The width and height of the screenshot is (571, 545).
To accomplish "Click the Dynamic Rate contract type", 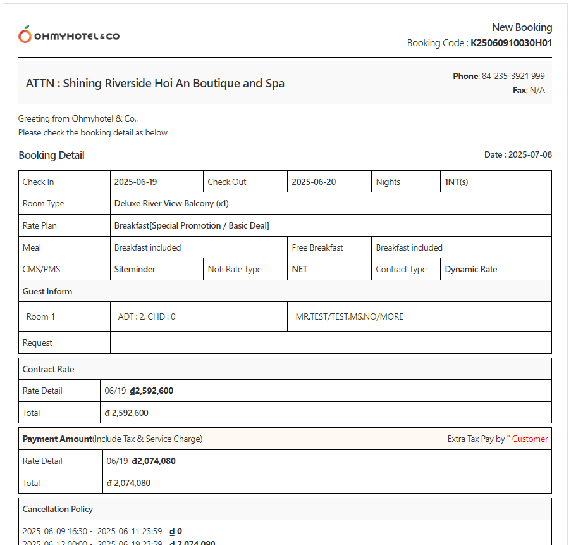I will coord(470,269).
